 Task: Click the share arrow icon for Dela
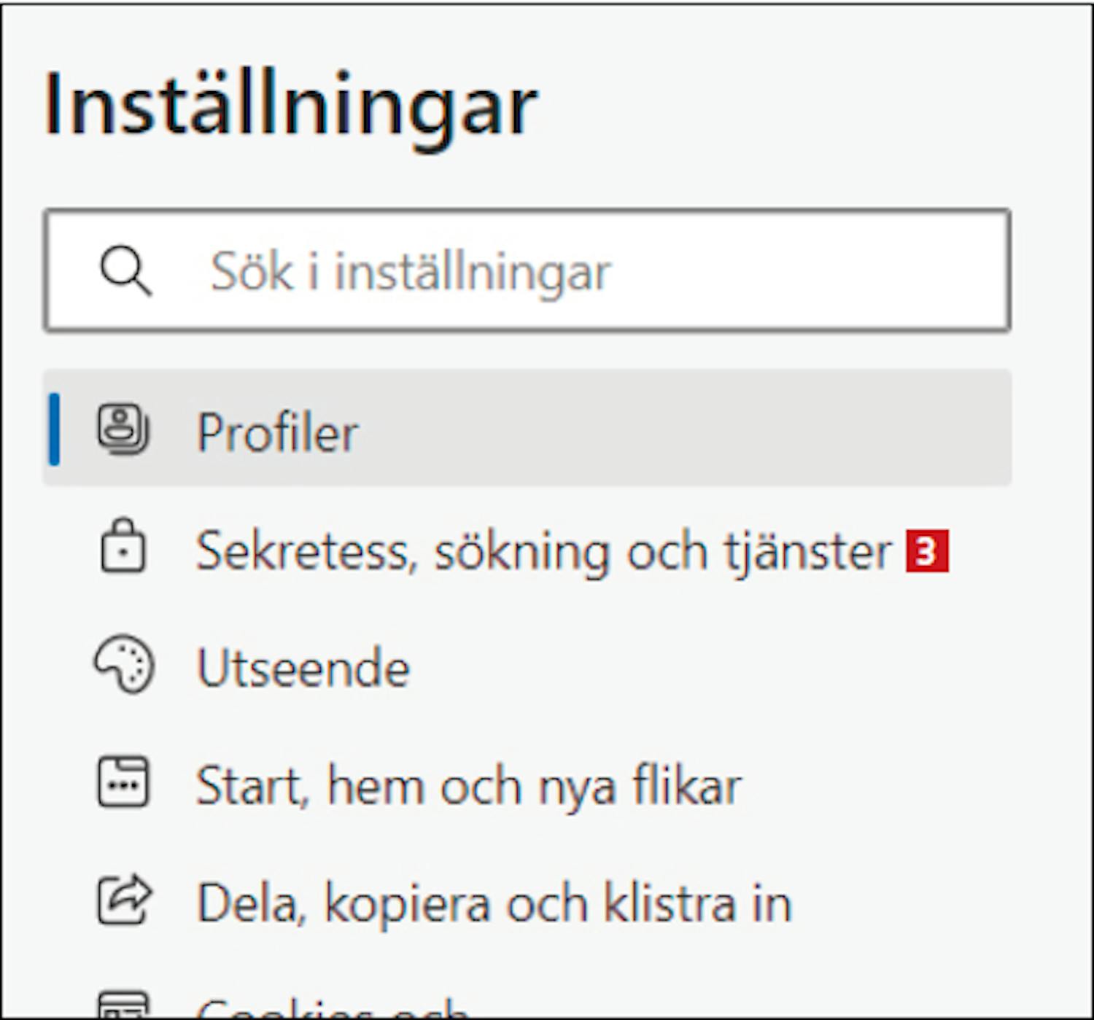pos(124,901)
